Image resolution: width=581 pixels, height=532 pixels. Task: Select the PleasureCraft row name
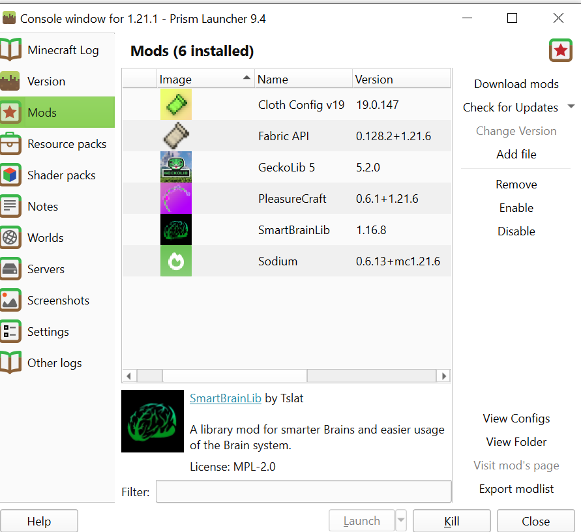tap(292, 199)
